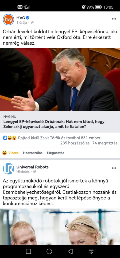Image resolution: width=120 pixels, height=258 pixels.
Task: Open the 235 hozzászólás comments
Action: tap(75, 143)
